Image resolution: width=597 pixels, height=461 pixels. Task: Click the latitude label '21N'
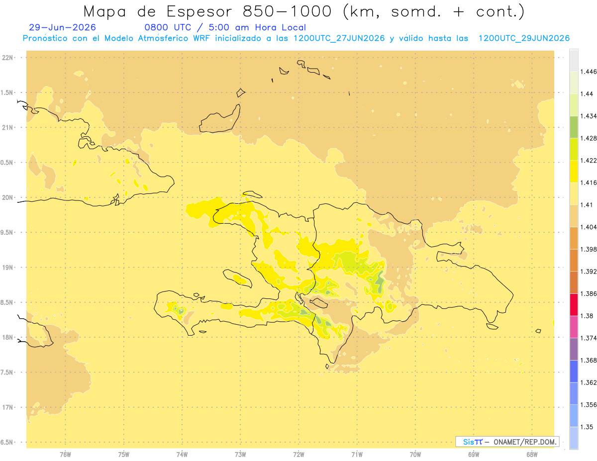[7, 127]
